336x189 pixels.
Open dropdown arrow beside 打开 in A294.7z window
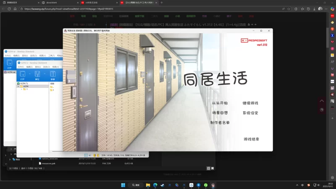point(29,74)
